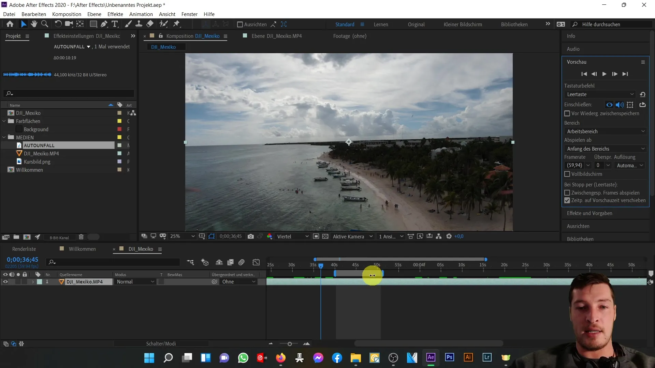Expand the MEDIEN folder in project panel
This screenshot has height=368, width=655.
point(4,138)
